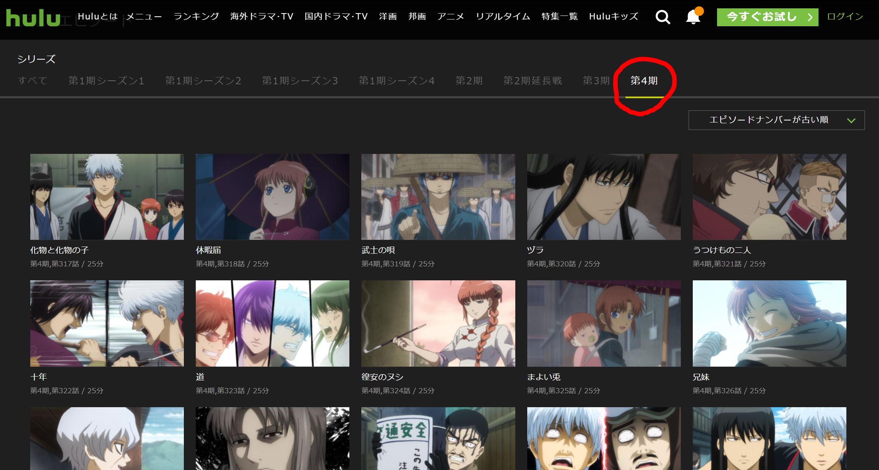The height and width of the screenshot is (470, 879).
Task: Open the Huluとは menu item
Action: click(x=98, y=16)
